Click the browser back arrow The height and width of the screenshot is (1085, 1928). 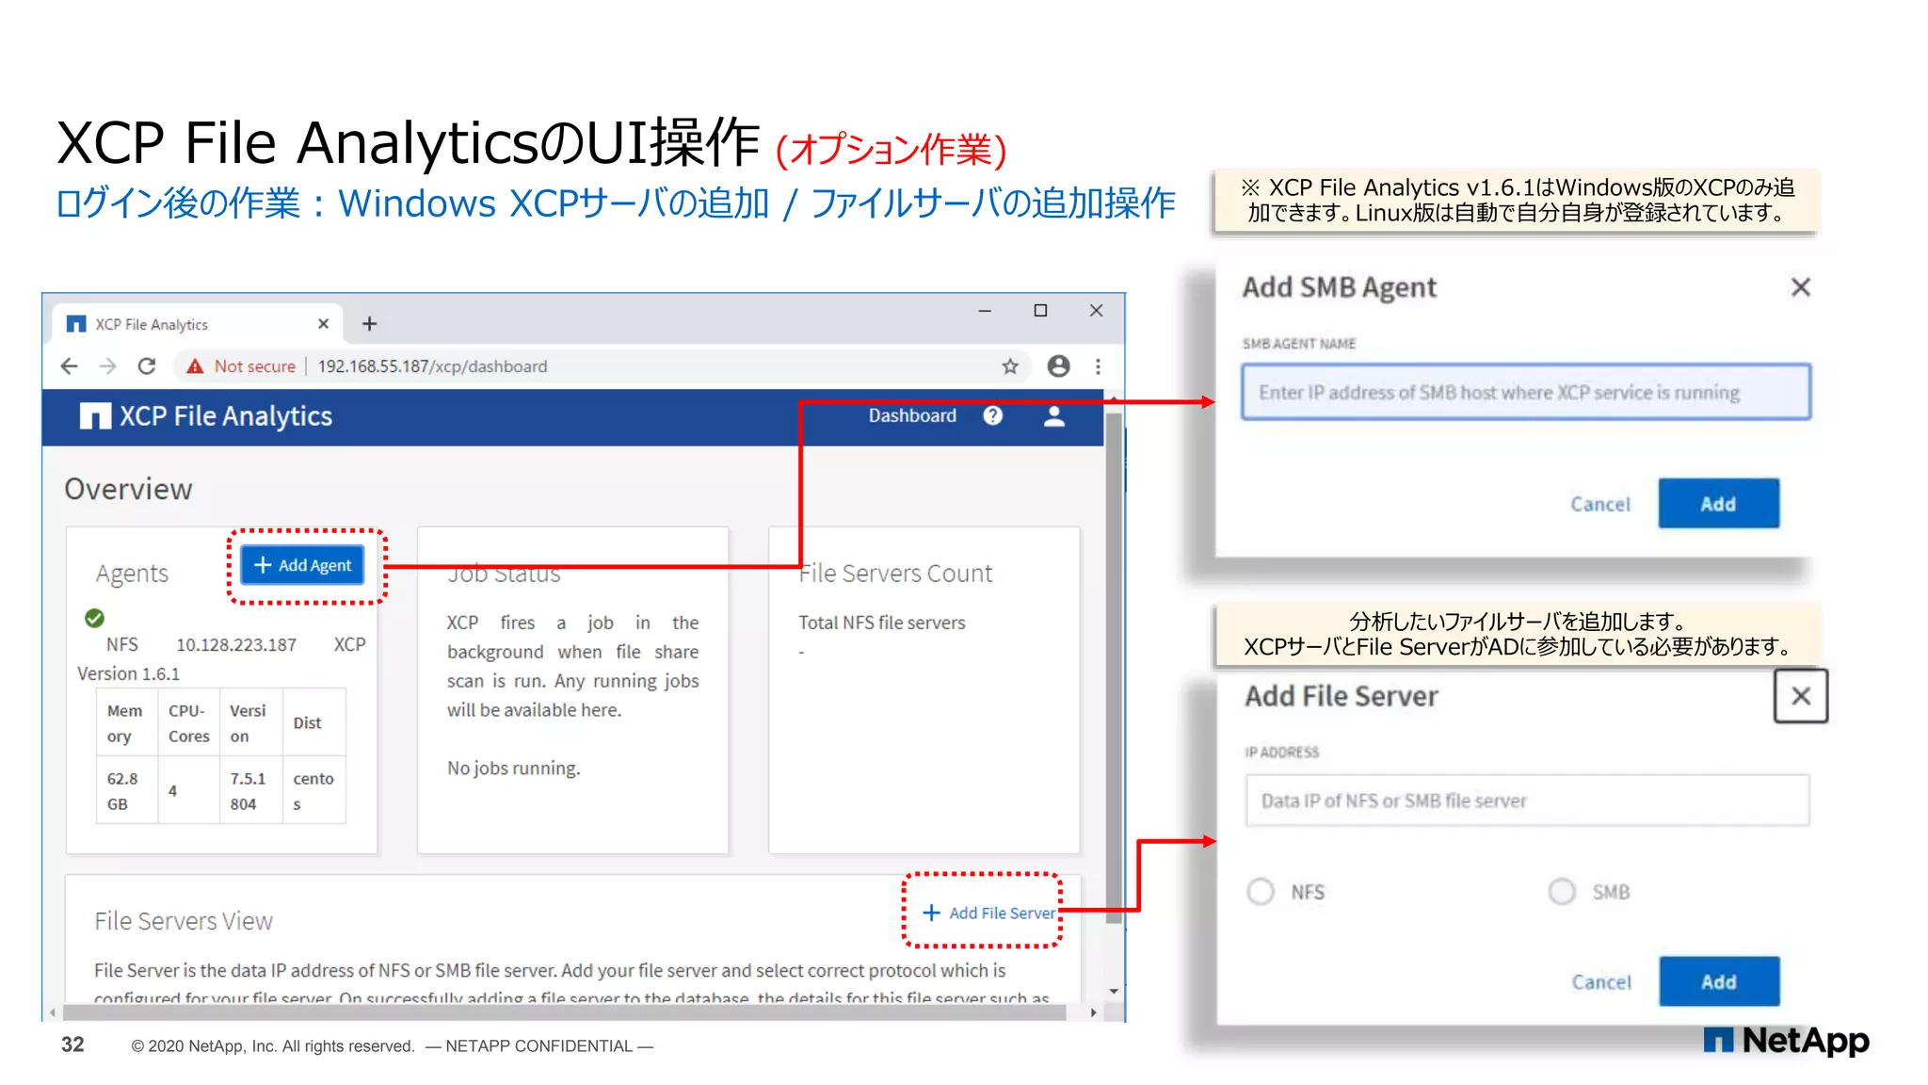click(x=70, y=366)
